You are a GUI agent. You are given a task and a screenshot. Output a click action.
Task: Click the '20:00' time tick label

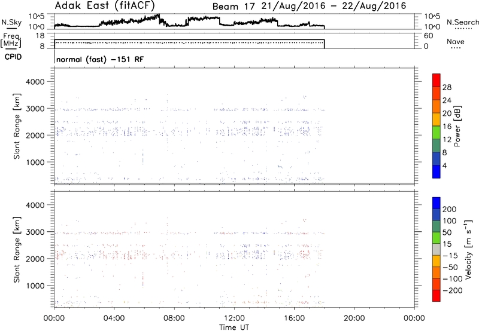[x=354, y=318]
